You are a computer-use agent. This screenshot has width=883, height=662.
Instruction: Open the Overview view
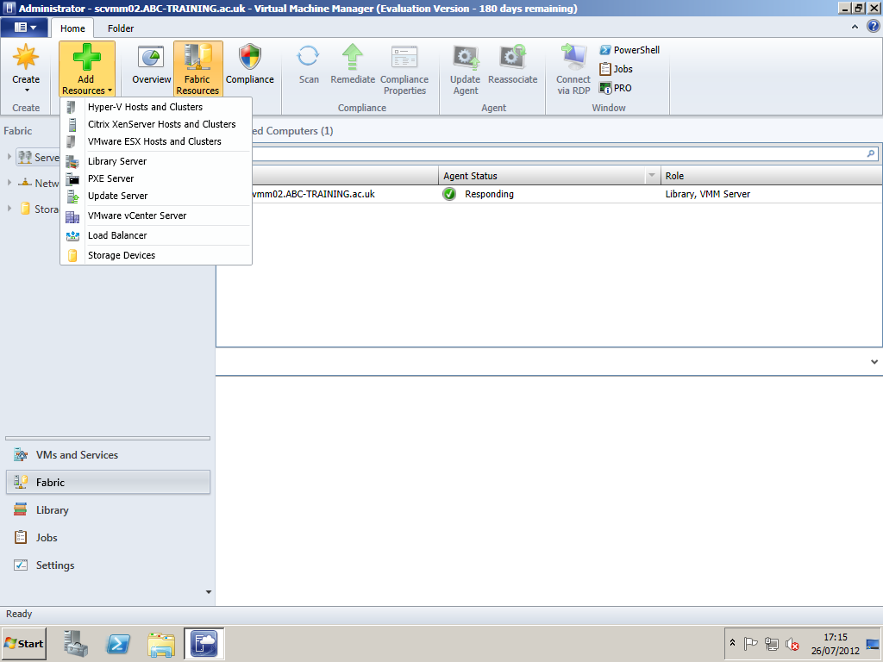152,66
